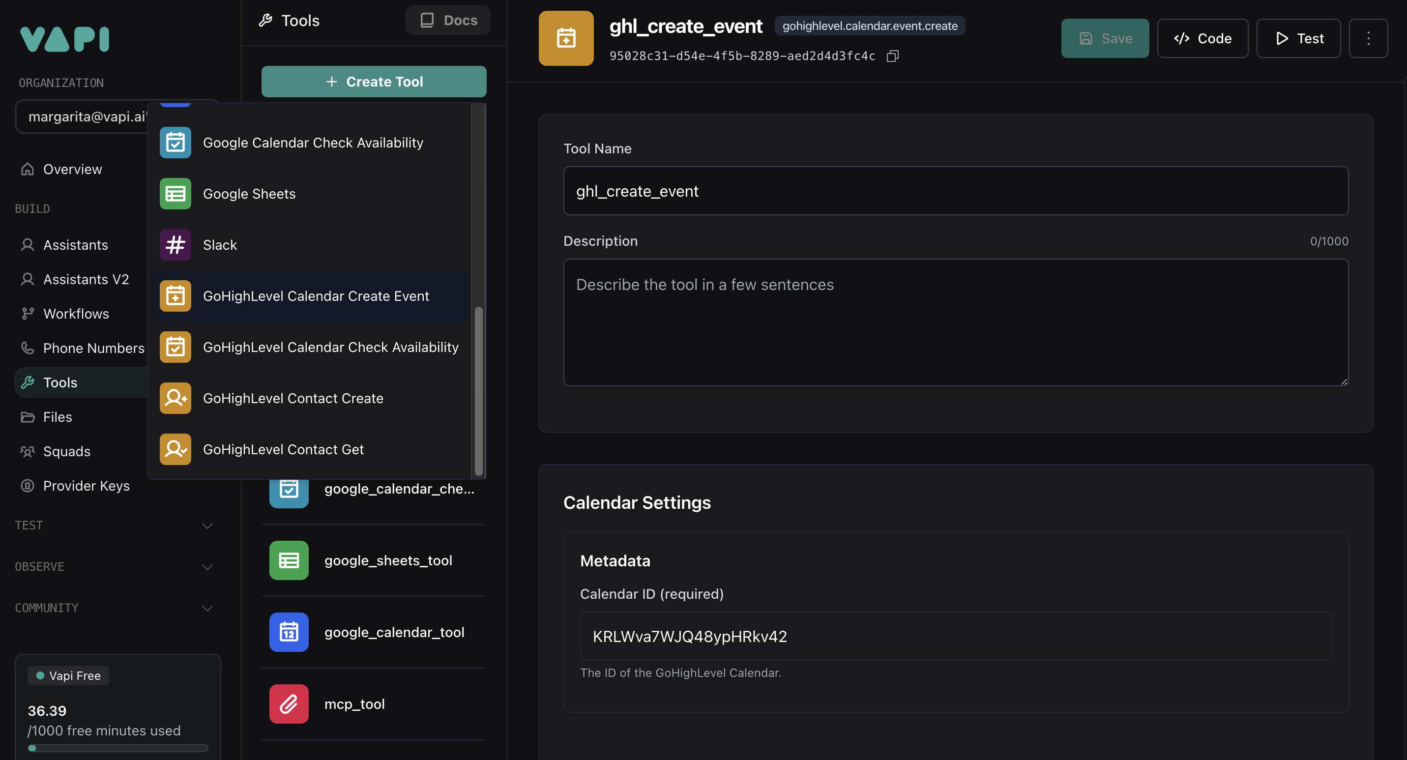1407x760 pixels.
Task: Click the google_sheets_tool calendar icon
Action: (289, 560)
